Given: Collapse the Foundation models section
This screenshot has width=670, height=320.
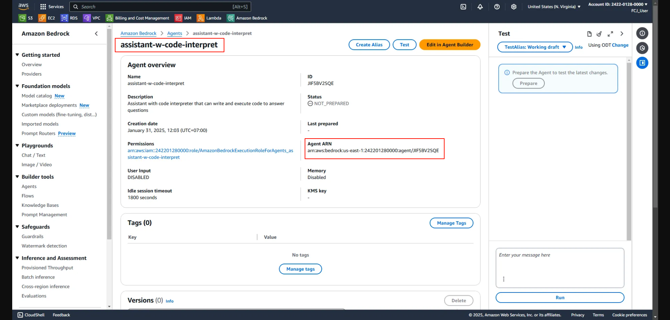Looking at the screenshot, I should tap(17, 86).
